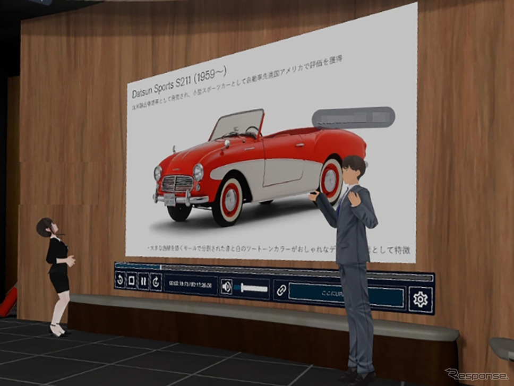The width and height of the screenshot is (514, 386).
Task: Select the female avatar in the black dress
Action: point(56,277)
